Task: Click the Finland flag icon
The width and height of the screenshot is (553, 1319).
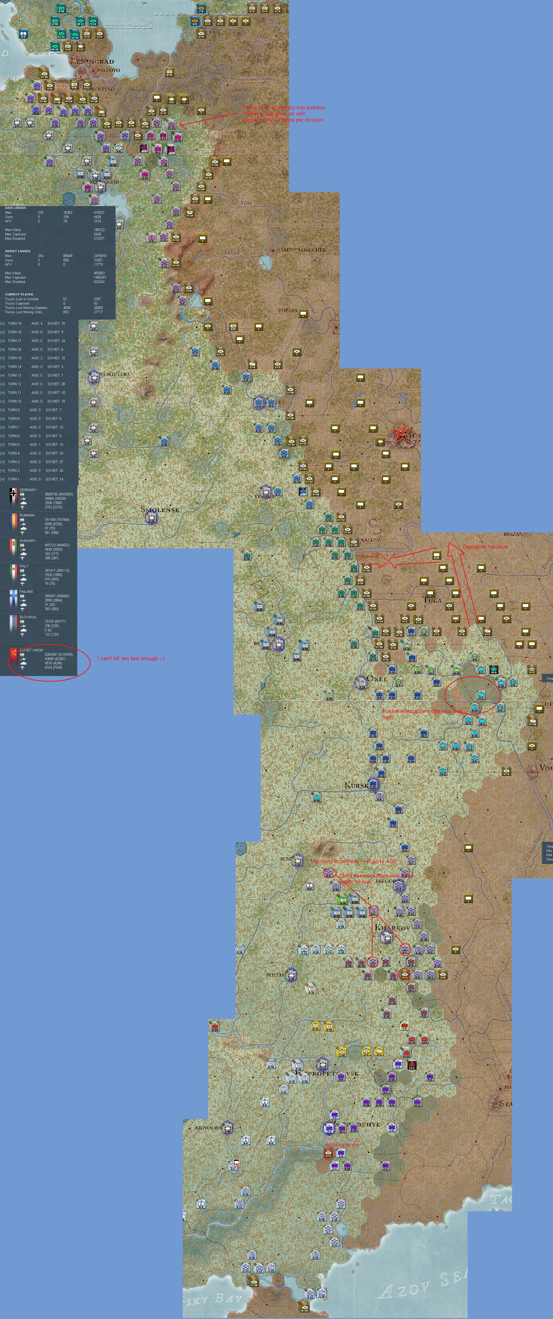Action: tap(13, 599)
